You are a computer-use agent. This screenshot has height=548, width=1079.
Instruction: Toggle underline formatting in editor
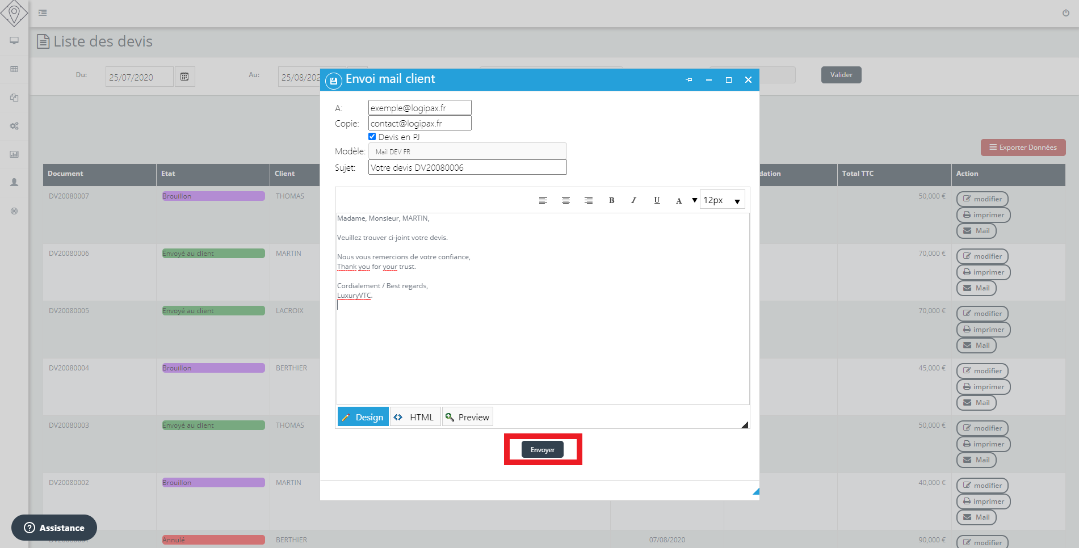tap(657, 200)
